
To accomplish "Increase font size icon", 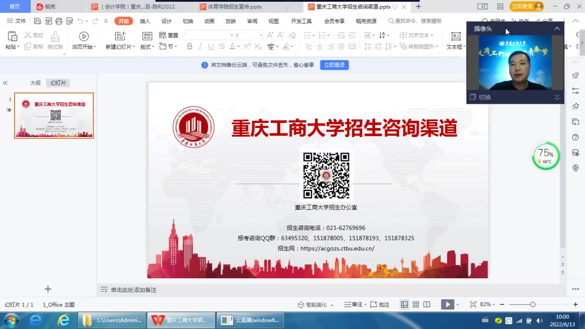I will (x=271, y=35).
